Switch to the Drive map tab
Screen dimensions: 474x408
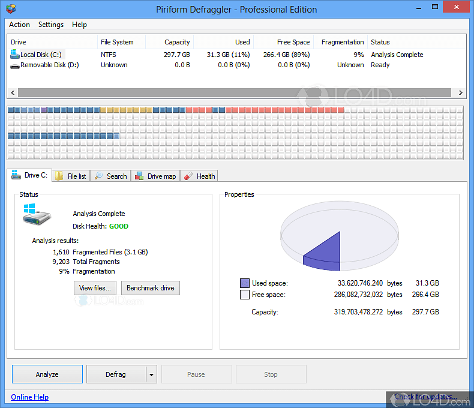[155, 176]
